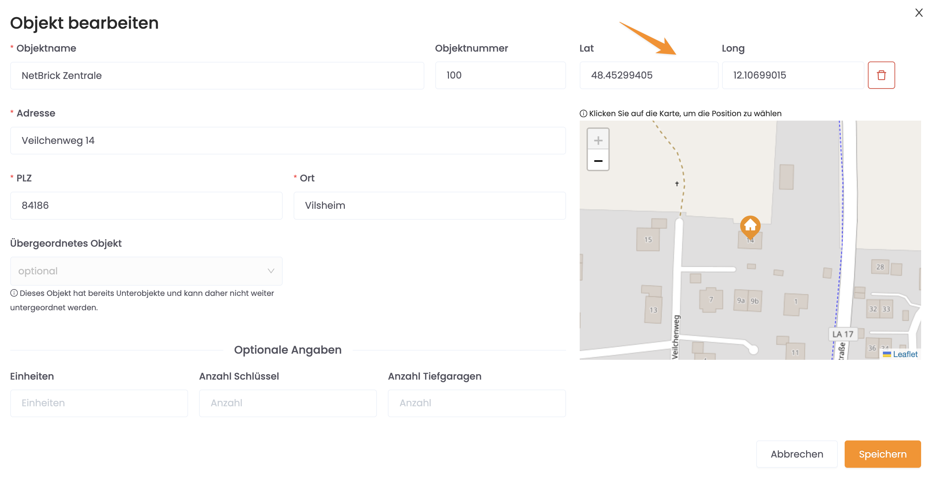The width and height of the screenshot is (930, 477).
Task: Focus the Ort field containing Vilsheim
Action: [429, 206]
